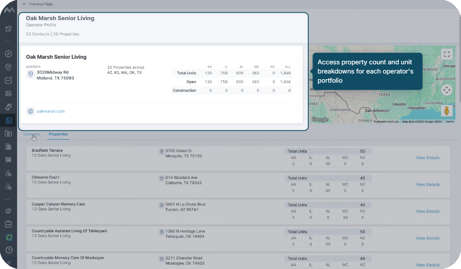Open the user-plus icon directly below the storefront icon
Screen dimensions: 461x269
pyautogui.click(x=8, y=173)
